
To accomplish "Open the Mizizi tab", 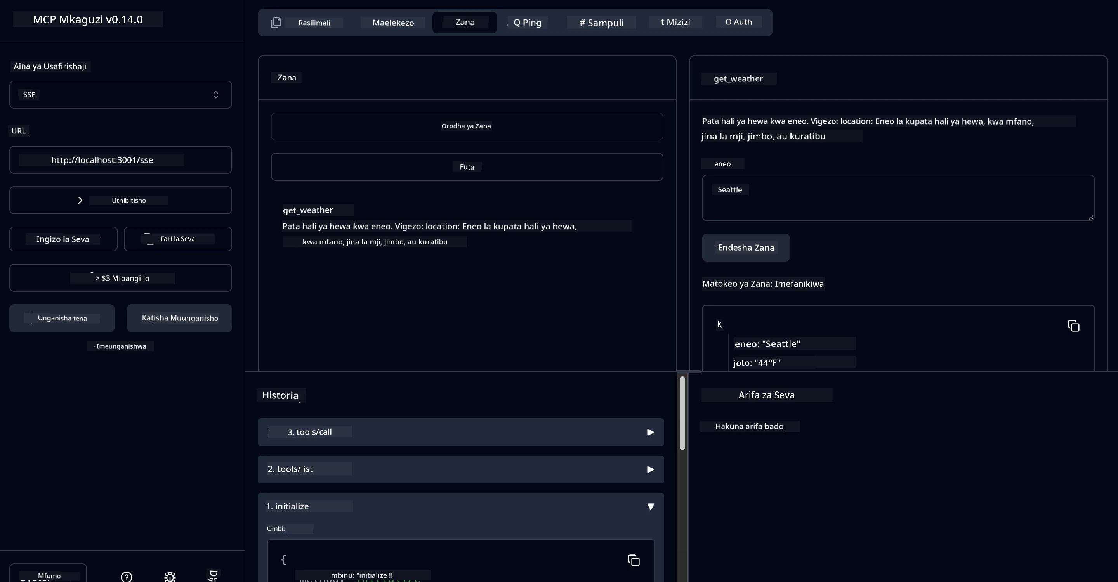I will [x=675, y=22].
